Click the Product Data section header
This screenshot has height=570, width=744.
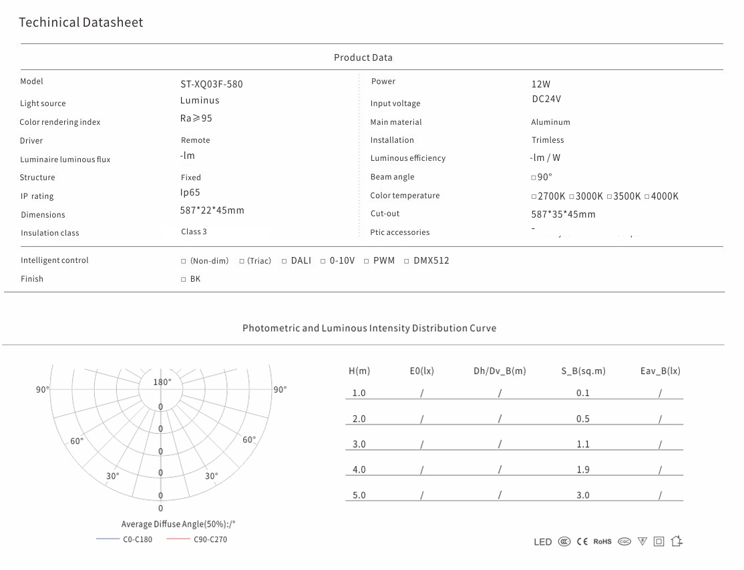tap(363, 57)
